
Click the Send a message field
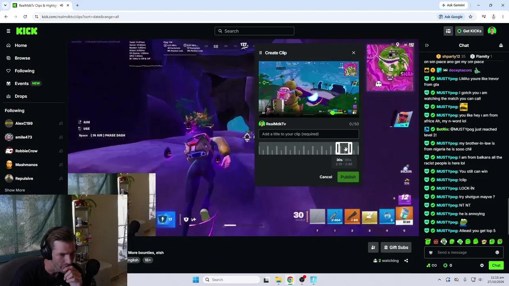(x=464, y=252)
